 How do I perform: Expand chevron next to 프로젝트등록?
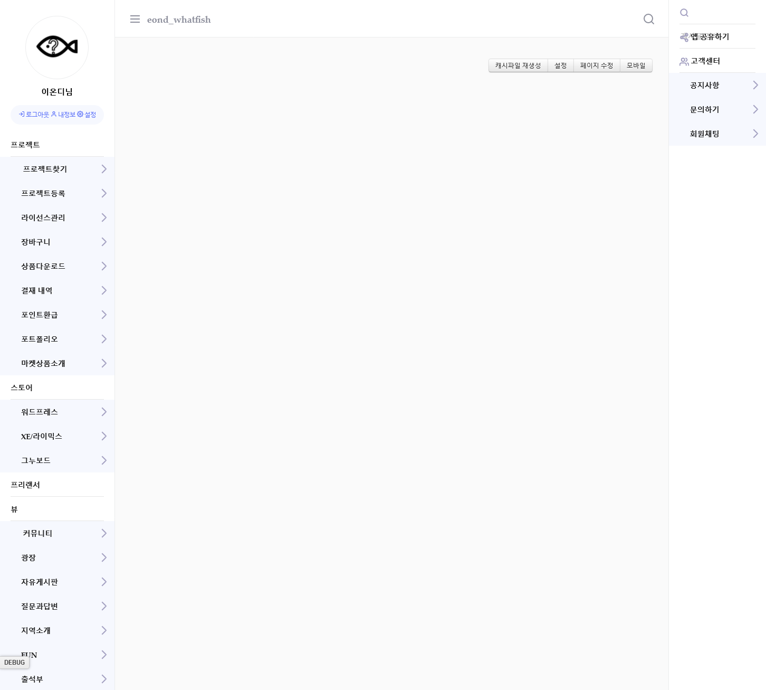click(104, 193)
